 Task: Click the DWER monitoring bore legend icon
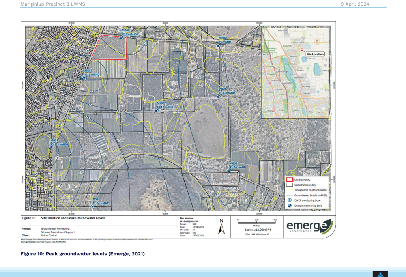point(290,200)
